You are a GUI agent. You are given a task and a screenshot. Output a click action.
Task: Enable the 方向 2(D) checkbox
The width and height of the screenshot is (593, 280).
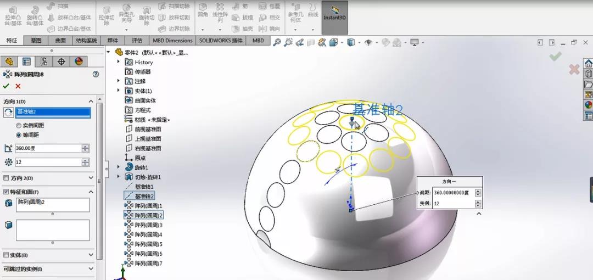click(x=5, y=178)
